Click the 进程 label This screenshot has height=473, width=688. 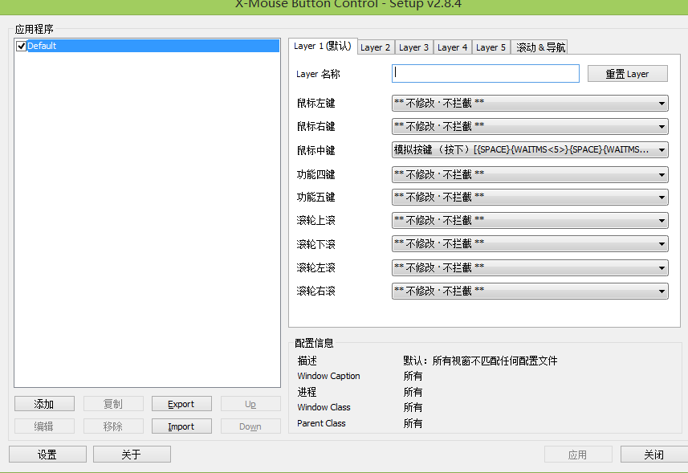point(307,392)
